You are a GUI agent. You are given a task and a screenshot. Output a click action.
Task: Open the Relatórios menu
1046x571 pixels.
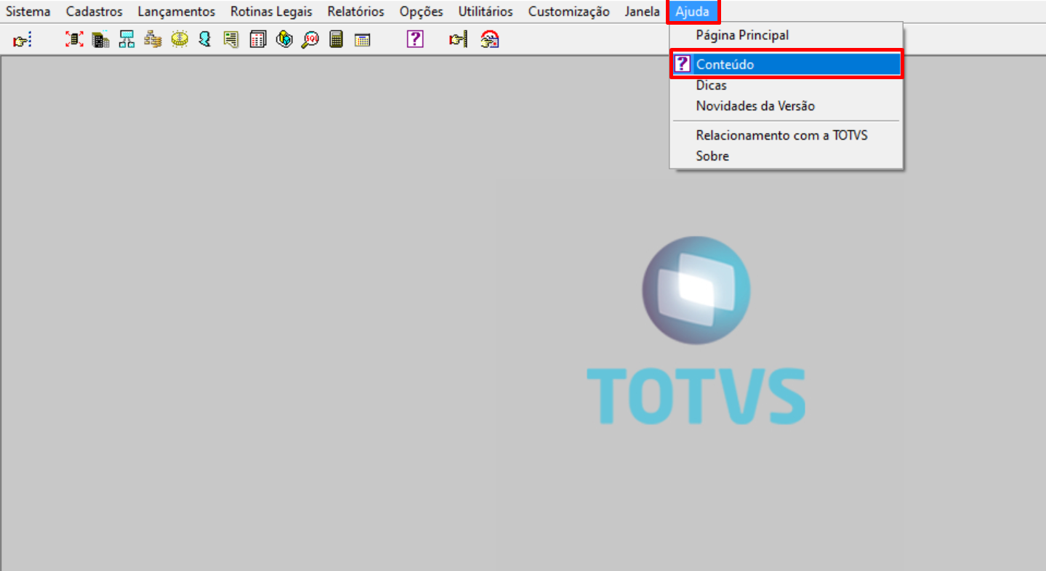point(355,12)
